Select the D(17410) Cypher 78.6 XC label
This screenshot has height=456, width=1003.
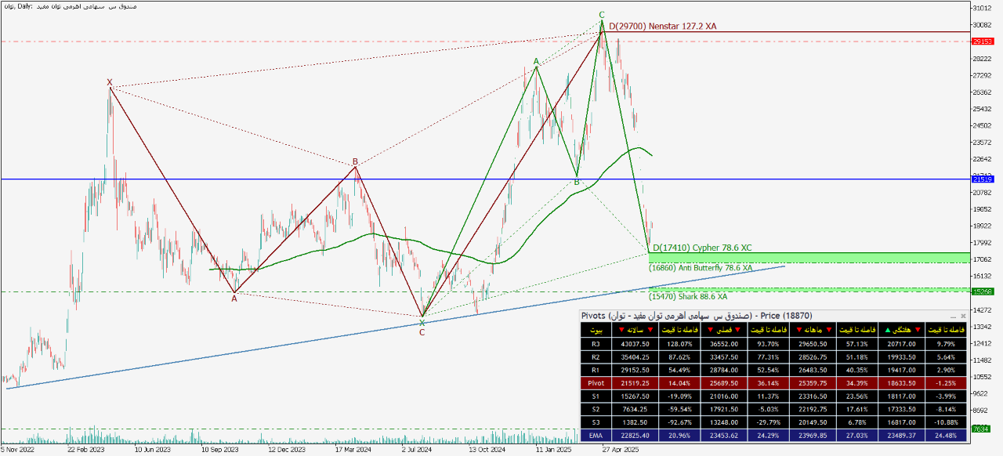(x=701, y=248)
